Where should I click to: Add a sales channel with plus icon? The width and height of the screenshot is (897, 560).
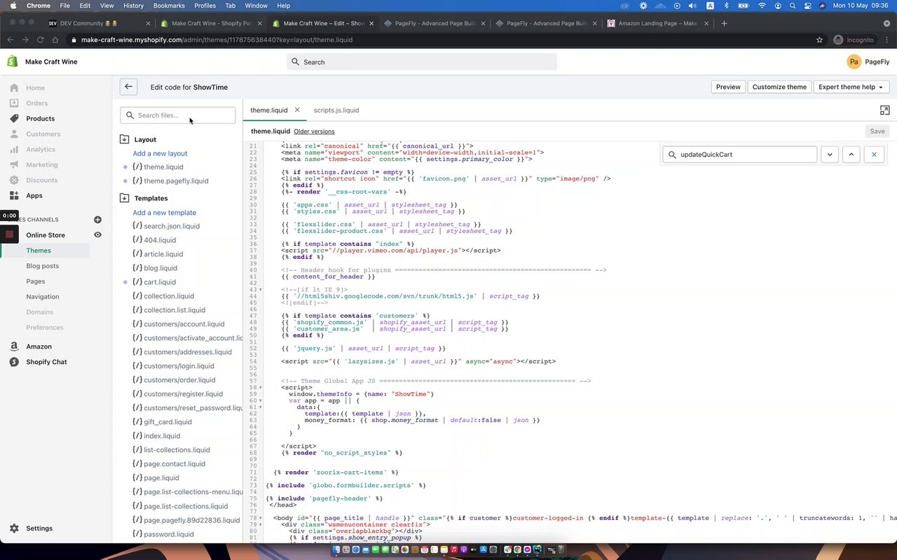(x=97, y=220)
